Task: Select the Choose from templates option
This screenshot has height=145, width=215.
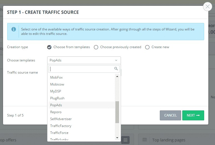Action: [x=49, y=47]
